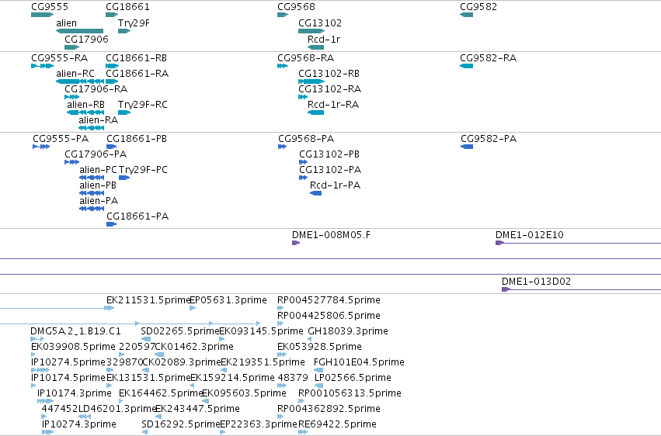Select the CG9568-PA protein glyph
The height and width of the screenshot is (436, 661).
[x=282, y=147]
